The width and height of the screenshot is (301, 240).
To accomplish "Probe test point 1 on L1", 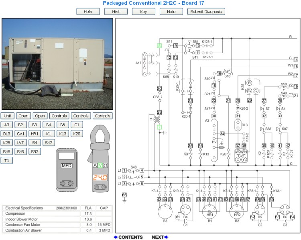I will click(124, 170).
